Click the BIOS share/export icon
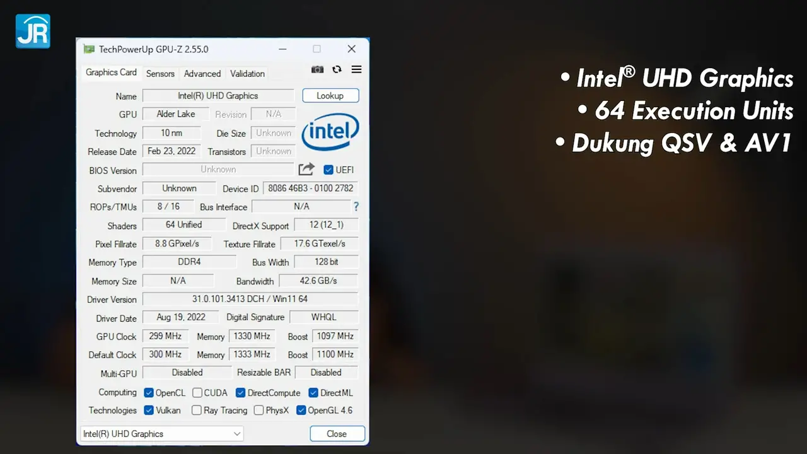 click(x=306, y=169)
